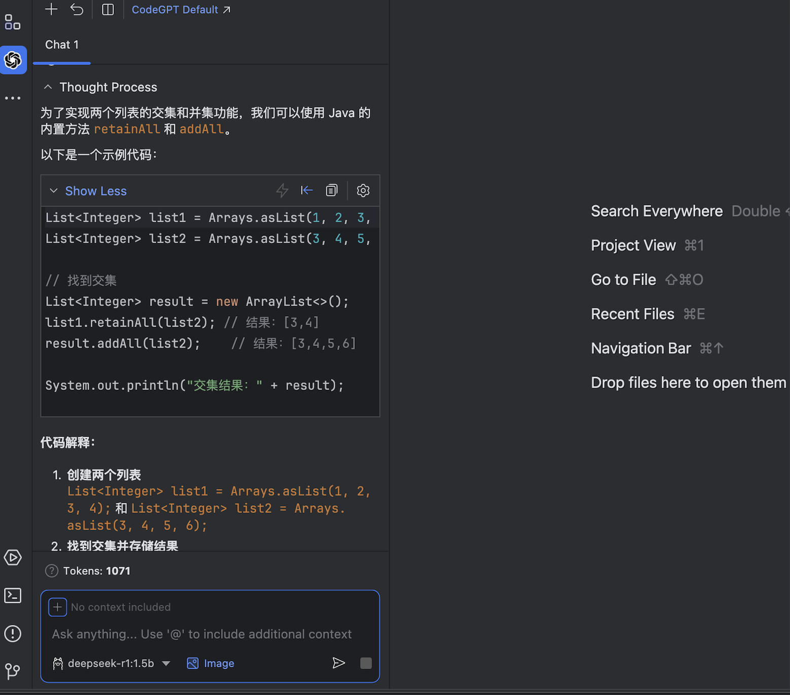The image size is (790, 695).
Task: Click the lightning auto-apply icon in code block
Action: tap(282, 191)
